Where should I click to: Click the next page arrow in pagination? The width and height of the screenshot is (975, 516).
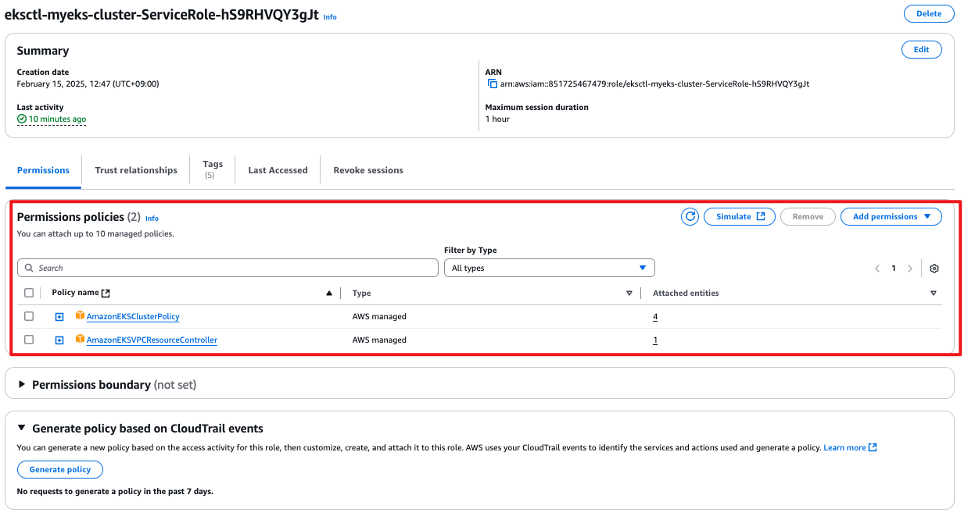(910, 268)
